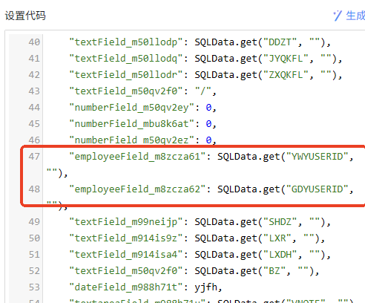This screenshot has height=303, width=365.
Task: Click the 生成 link text
Action: (x=355, y=16)
